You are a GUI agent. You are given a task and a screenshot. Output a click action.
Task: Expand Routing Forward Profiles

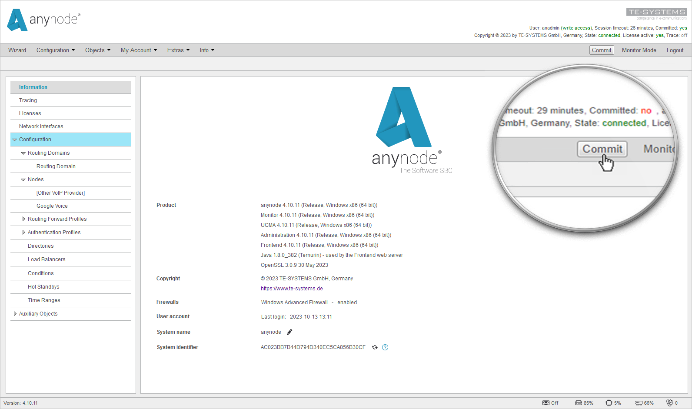click(23, 219)
